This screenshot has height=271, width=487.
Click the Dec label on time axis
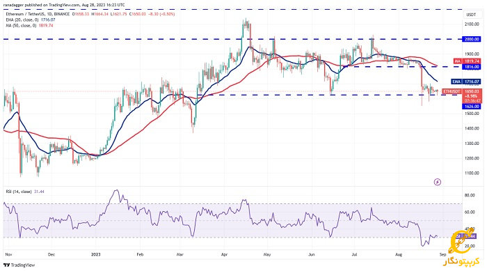[x=51, y=254]
